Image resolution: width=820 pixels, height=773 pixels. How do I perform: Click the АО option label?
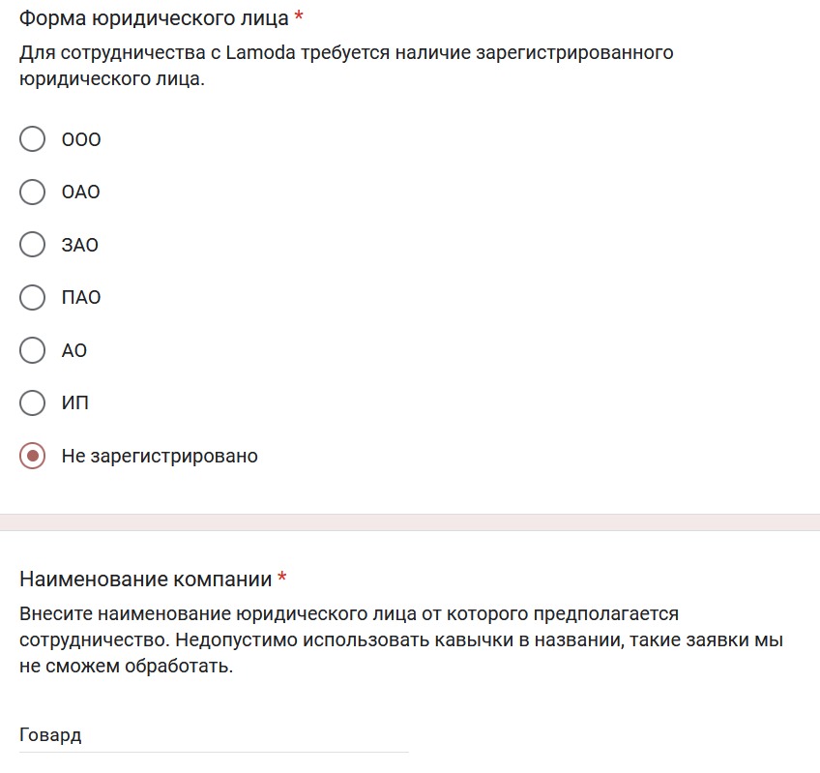click(74, 350)
